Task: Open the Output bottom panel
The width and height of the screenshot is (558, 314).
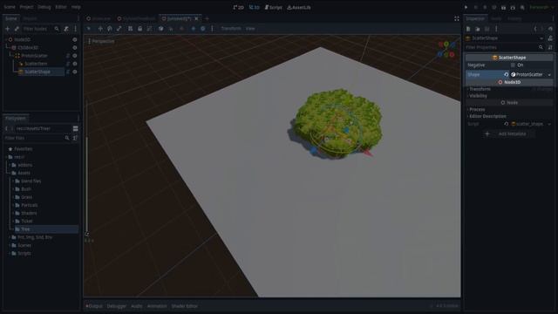Action: point(94,306)
